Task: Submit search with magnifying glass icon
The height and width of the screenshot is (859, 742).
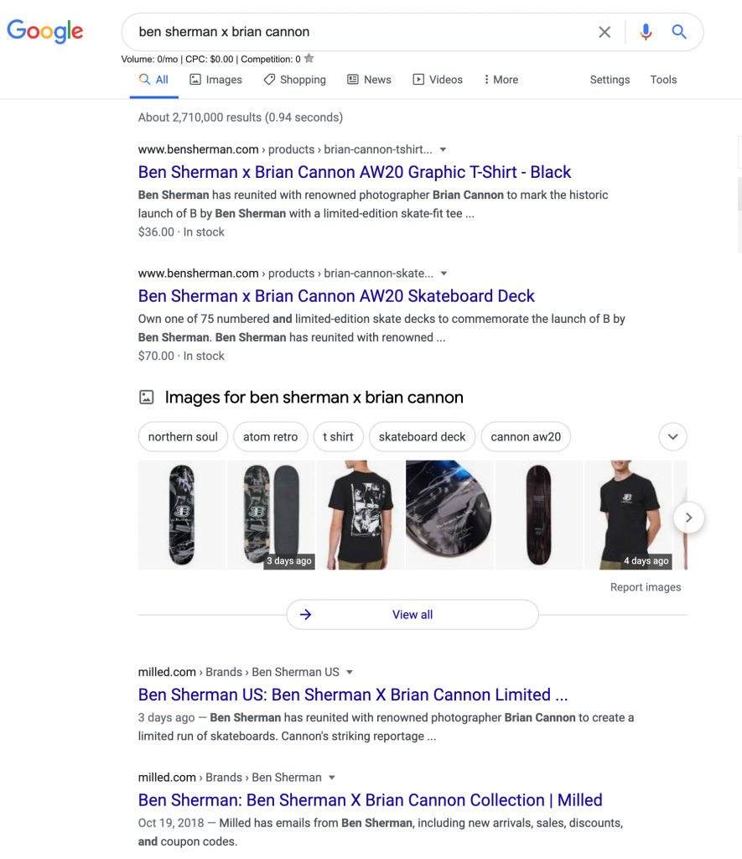Action: pyautogui.click(x=679, y=32)
